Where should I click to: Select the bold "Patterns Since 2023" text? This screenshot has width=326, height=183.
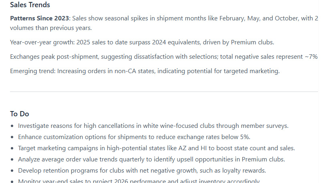click(40, 18)
